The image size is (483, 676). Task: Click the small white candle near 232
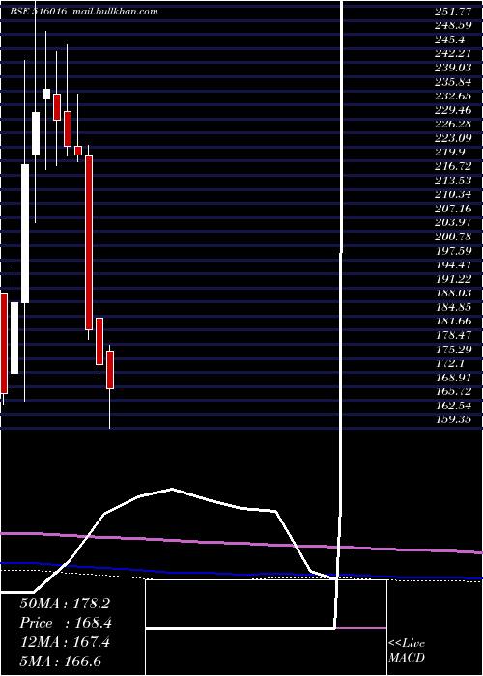46,94
